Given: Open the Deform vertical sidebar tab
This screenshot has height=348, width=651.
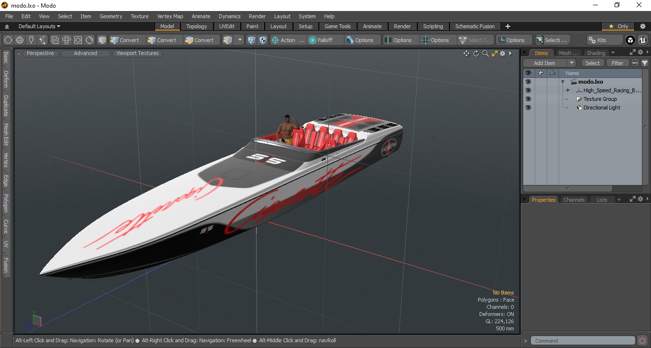Looking at the screenshot, I should (6, 79).
